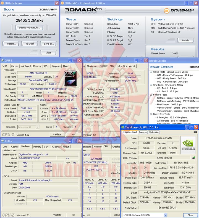Open the Processor #1 selection dropdown

click(37, 127)
